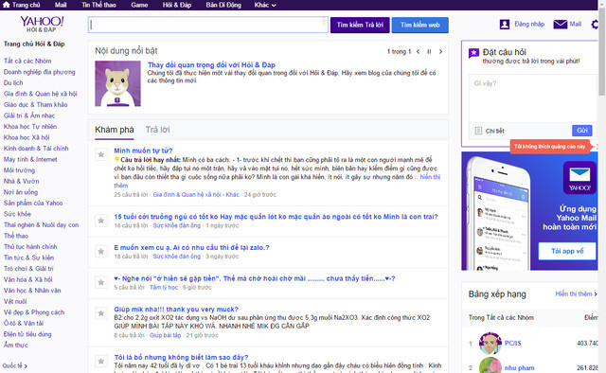
Task: Star the "Tôi là bố" question
Action: pos(101,361)
